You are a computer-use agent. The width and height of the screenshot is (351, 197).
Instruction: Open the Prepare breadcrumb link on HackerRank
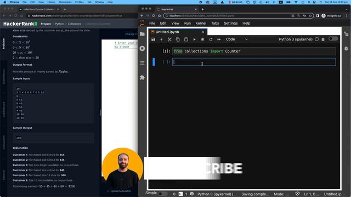[46, 24]
